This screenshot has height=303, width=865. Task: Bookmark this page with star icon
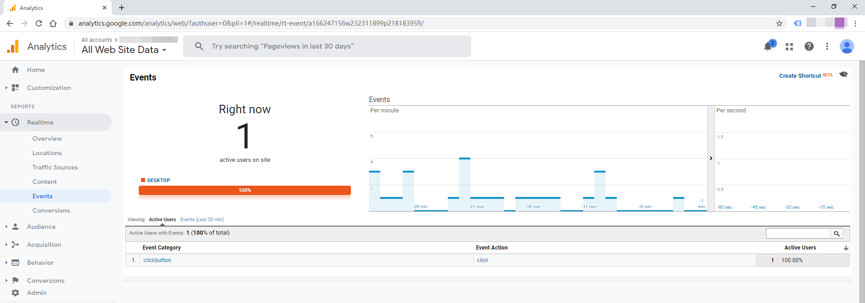pyautogui.click(x=779, y=23)
